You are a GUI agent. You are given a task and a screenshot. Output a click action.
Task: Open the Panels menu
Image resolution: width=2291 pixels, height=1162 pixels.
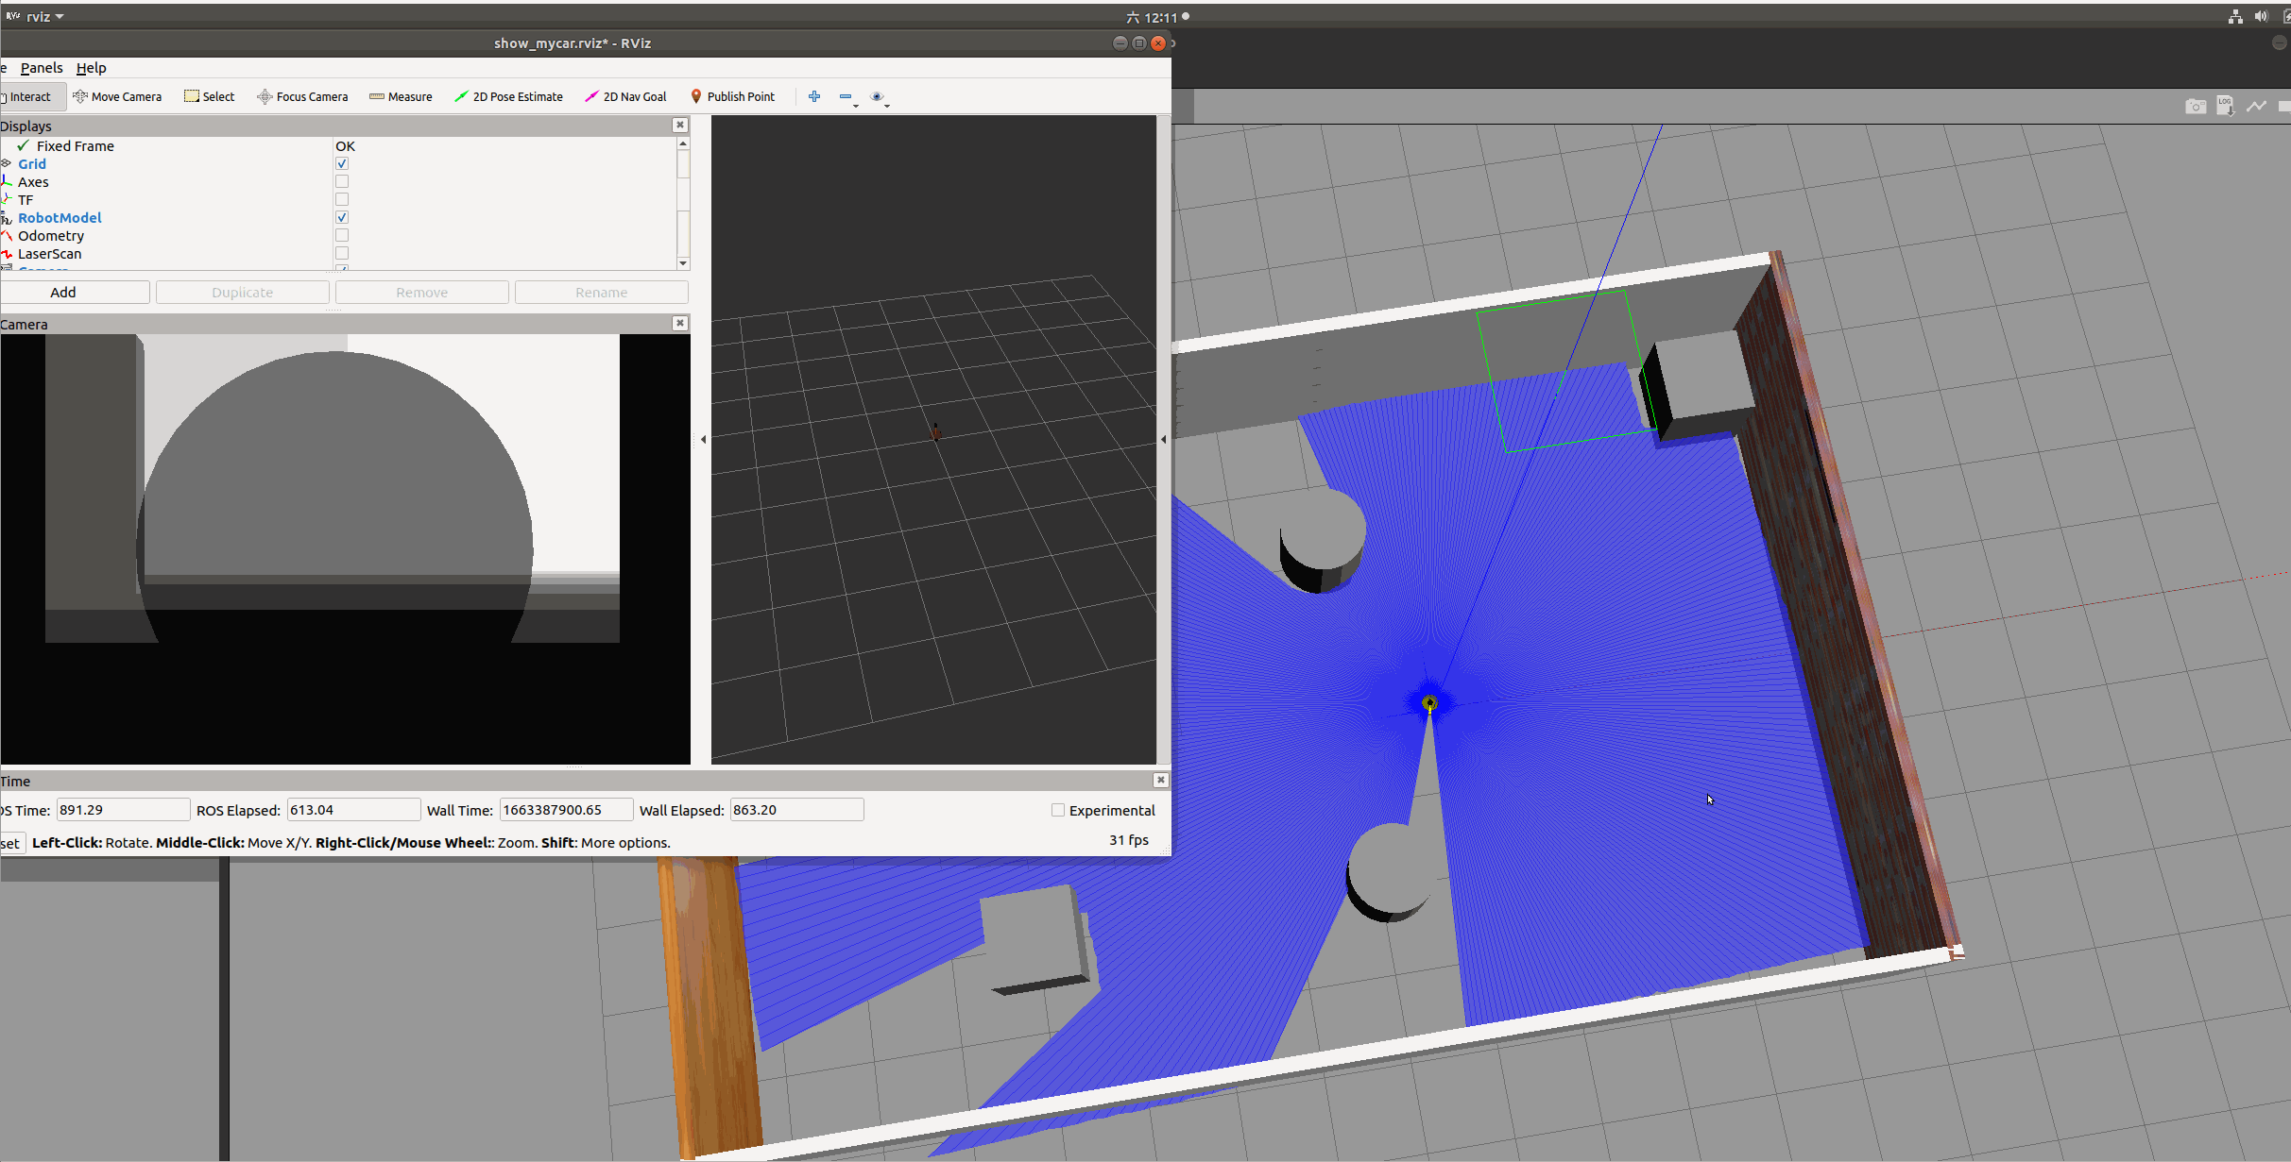coord(42,68)
